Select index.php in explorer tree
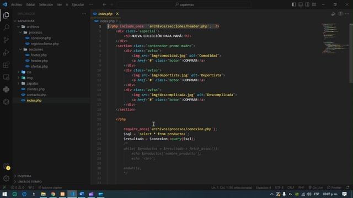 [x=51, y=101]
